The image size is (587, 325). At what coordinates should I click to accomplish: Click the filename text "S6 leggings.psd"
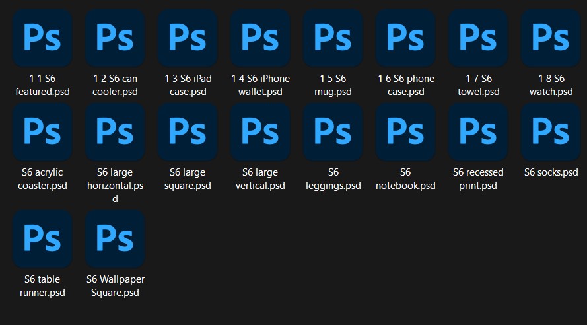[333, 179]
